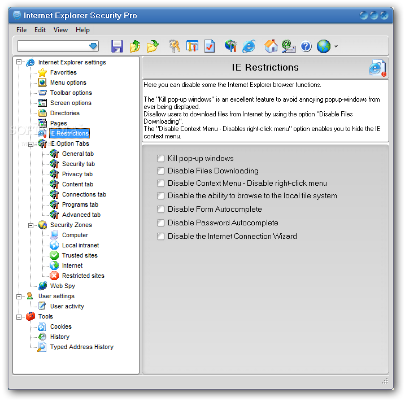Open dropdown arrow beside the globe icon
The image size is (405, 401).
pyautogui.click(x=336, y=46)
